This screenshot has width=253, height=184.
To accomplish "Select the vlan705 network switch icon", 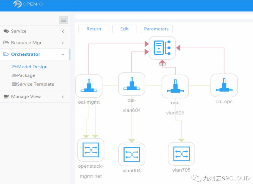I will click(x=181, y=154).
